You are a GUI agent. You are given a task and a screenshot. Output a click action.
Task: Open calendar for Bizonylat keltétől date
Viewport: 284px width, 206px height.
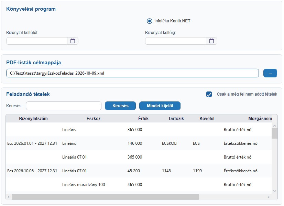point(73,41)
